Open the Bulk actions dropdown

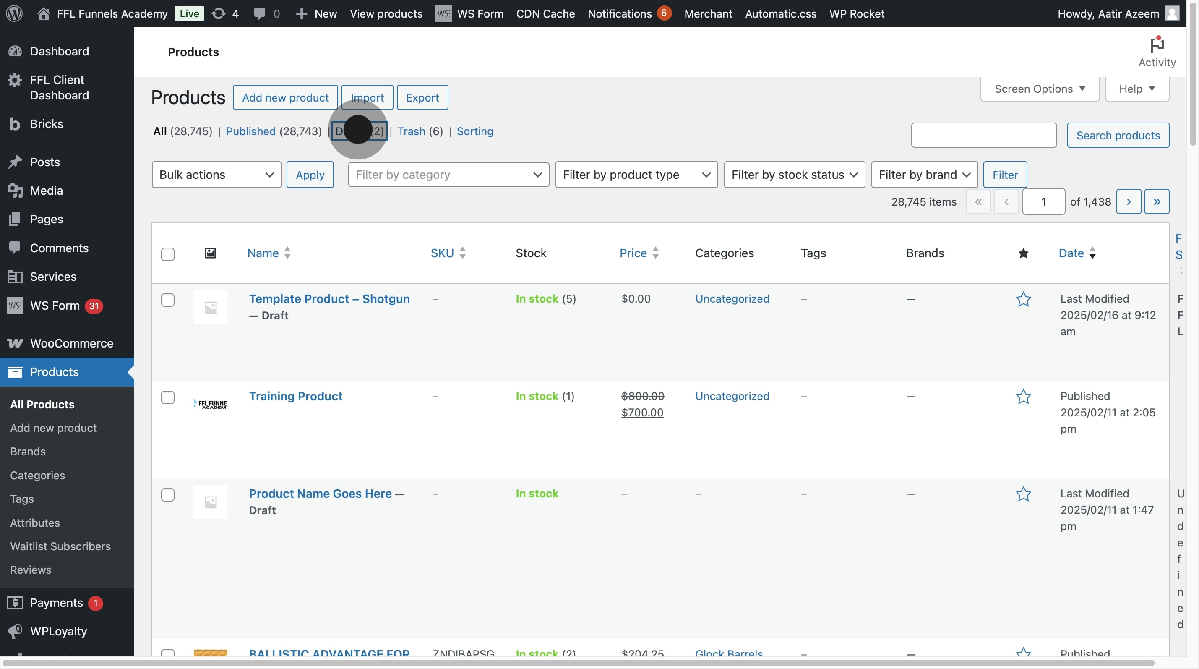[216, 175]
